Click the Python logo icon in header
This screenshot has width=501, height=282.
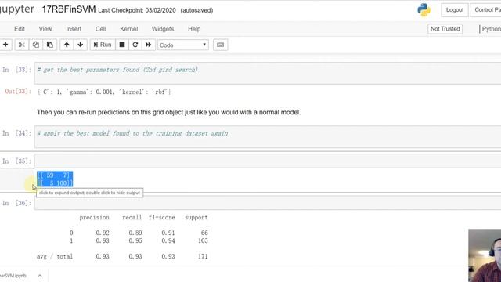tap(424, 10)
